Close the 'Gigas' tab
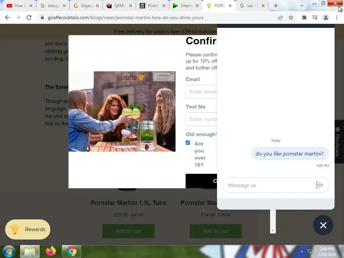The height and width of the screenshot is (258, 344). (x=97, y=6)
